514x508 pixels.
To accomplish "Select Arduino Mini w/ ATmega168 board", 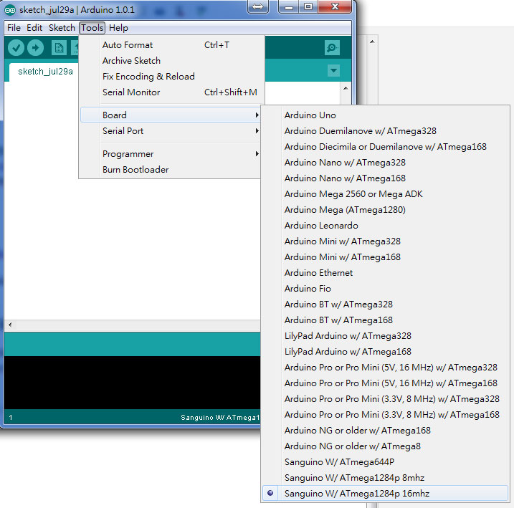I will [385, 257].
